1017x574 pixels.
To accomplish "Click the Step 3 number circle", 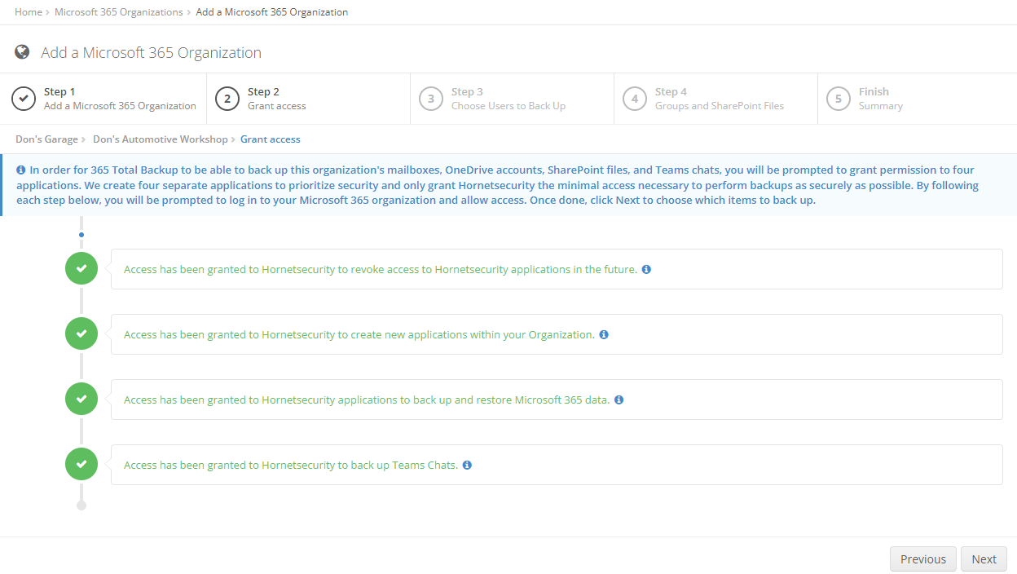I will [x=431, y=99].
